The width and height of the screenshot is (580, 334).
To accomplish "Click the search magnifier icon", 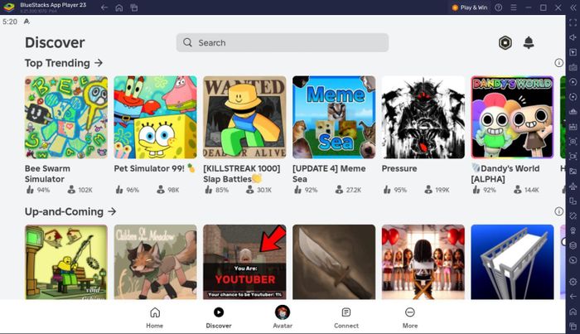I will pos(187,42).
